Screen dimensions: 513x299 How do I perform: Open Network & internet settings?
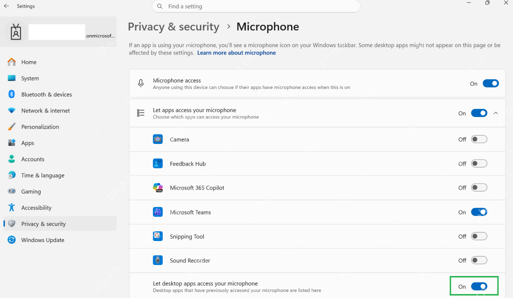[x=60, y=110]
